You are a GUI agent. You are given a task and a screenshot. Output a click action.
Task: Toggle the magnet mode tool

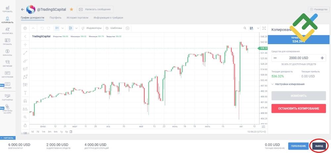click(25, 101)
